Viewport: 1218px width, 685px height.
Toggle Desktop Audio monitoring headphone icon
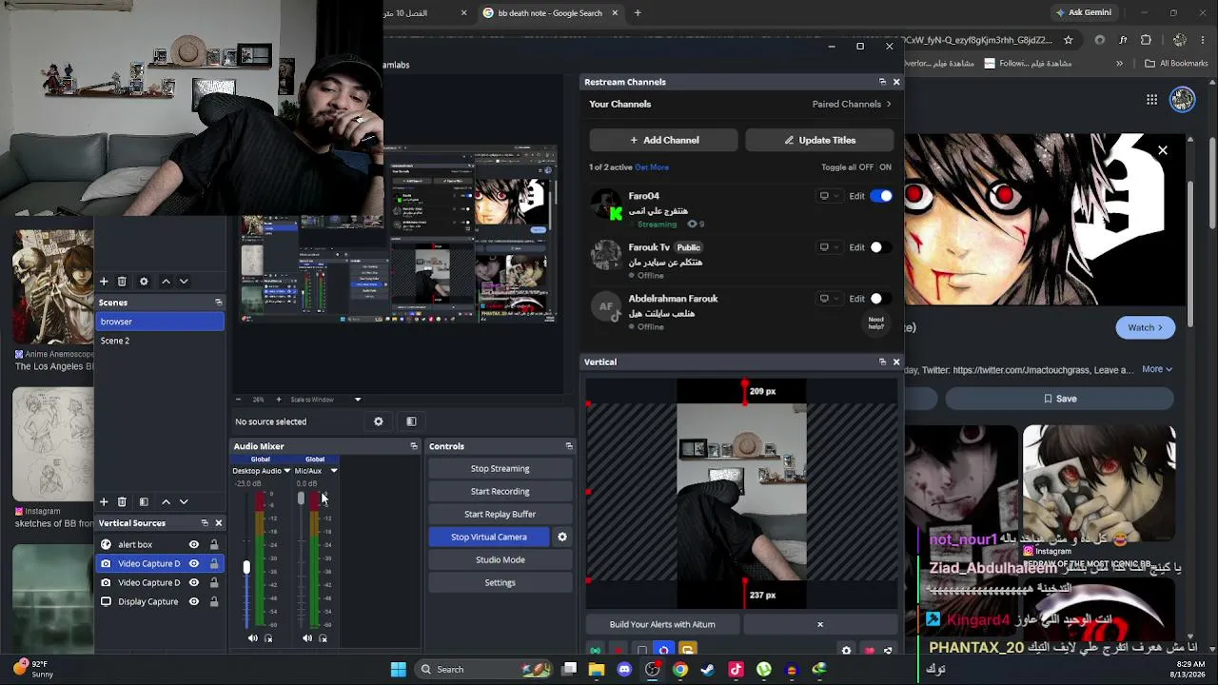268,638
